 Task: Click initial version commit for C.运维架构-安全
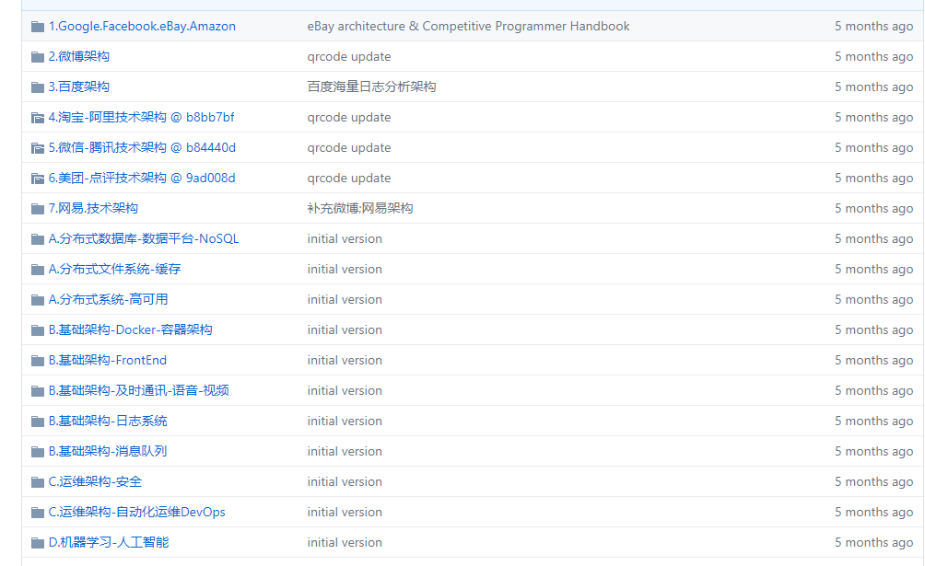pyautogui.click(x=345, y=481)
